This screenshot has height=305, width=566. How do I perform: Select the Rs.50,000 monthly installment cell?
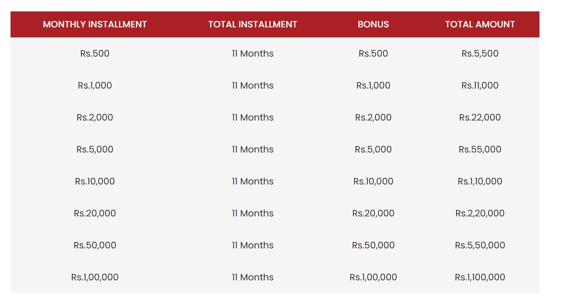click(95, 245)
